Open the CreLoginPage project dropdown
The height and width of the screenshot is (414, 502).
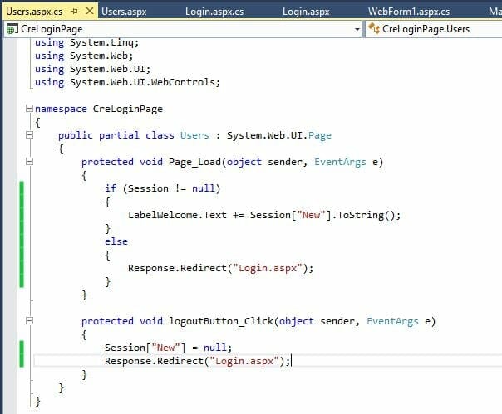pos(357,29)
